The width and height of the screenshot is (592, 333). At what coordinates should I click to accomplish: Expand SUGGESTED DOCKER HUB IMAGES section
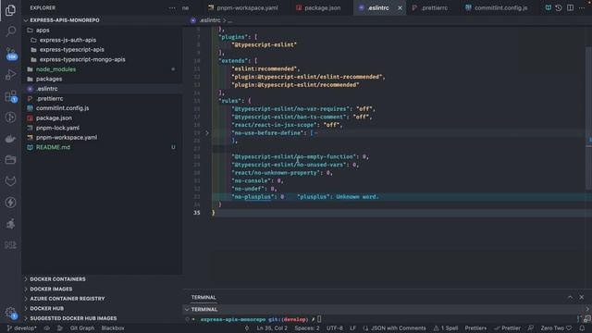click(73, 318)
